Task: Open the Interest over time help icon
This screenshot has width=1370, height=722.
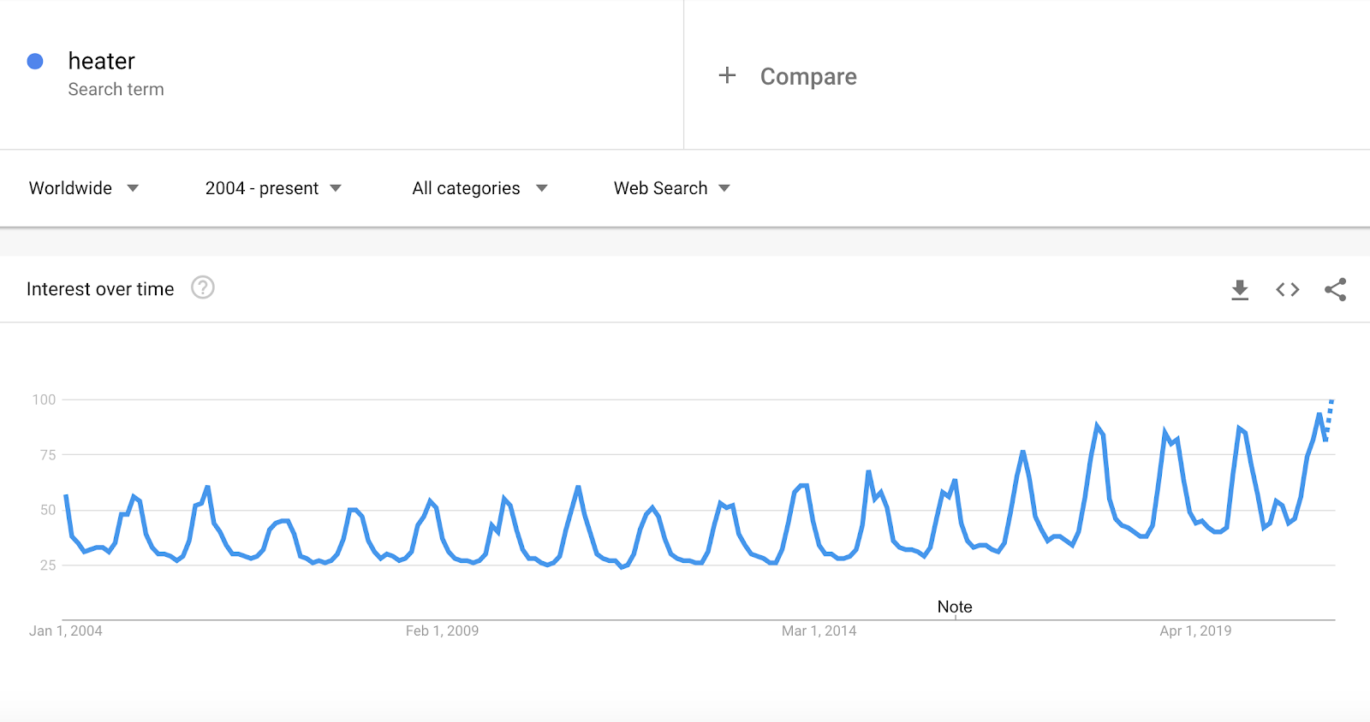Action: click(203, 287)
